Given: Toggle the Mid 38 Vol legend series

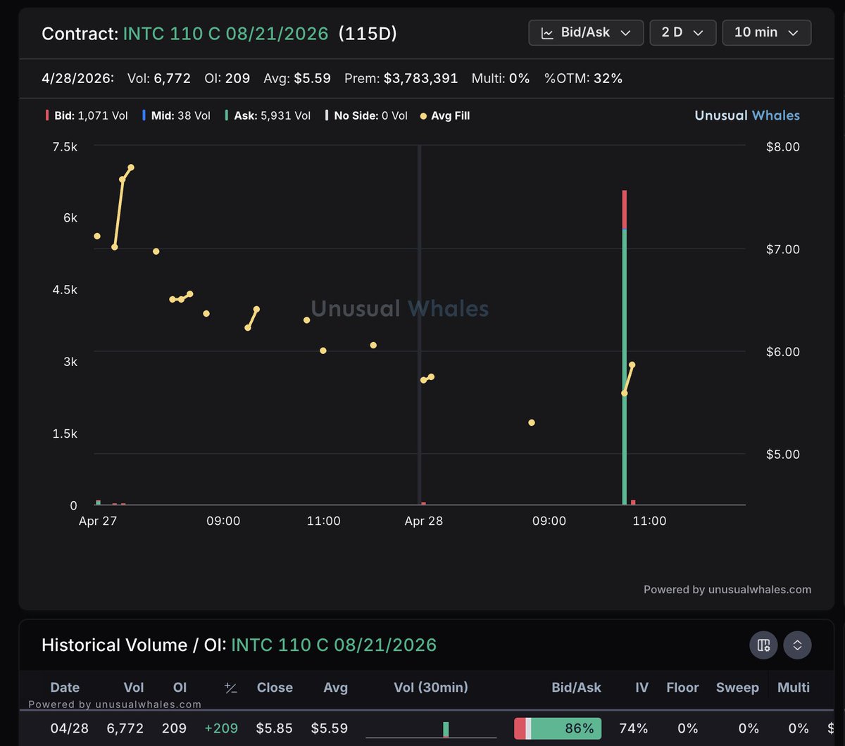Looking at the screenshot, I should tap(176, 115).
